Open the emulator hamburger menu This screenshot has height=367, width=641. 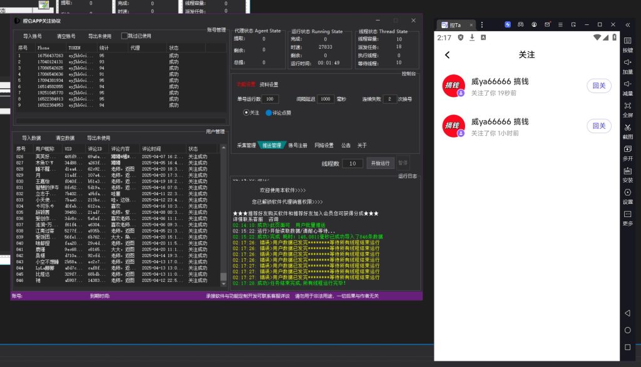[560, 25]
